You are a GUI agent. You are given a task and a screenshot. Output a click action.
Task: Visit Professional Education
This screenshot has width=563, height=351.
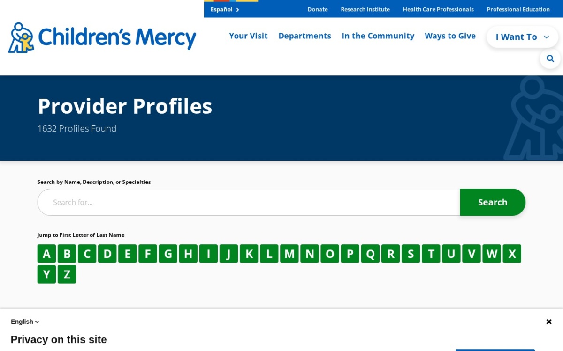click(518, 9)
